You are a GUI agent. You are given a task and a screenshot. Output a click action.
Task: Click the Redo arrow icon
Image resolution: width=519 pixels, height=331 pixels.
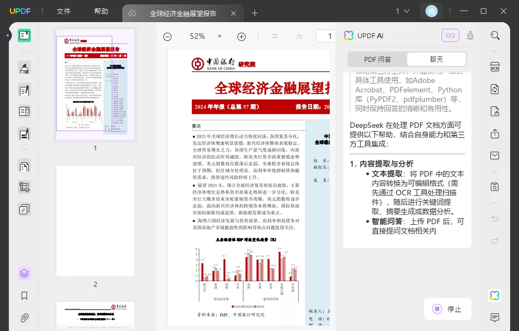tap(495, 241)
